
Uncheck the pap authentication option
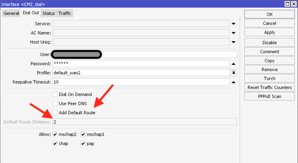tap(83, 143)
